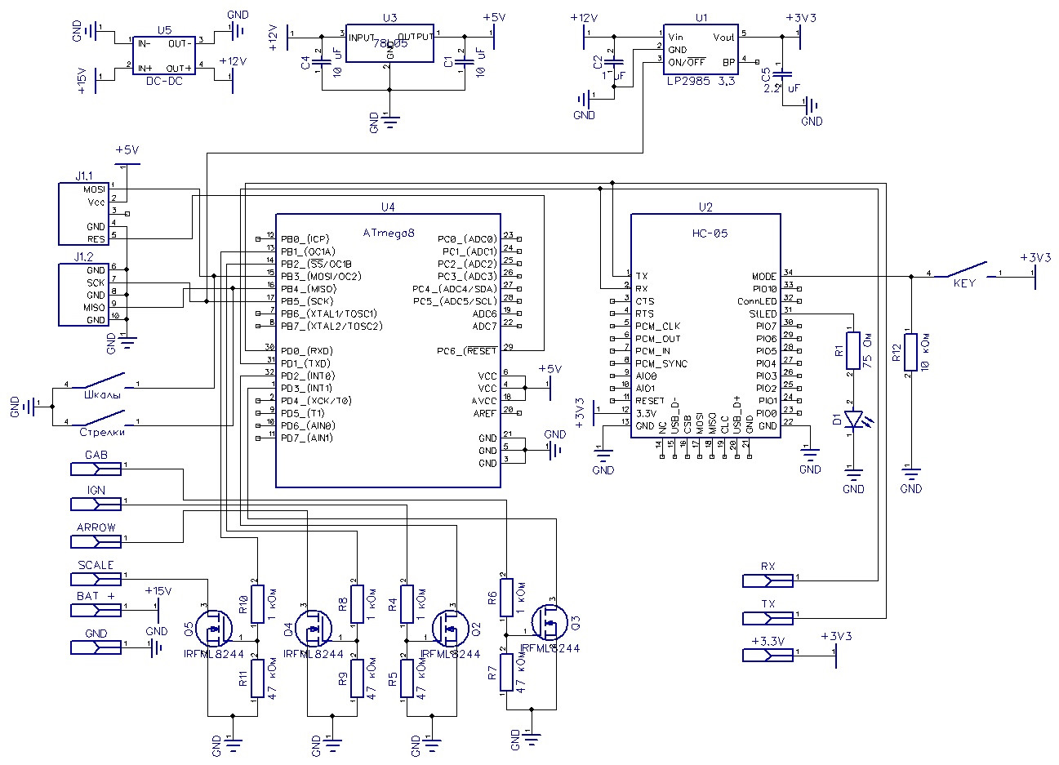The image size is (1059, 765).
Task: Select the Стрелки switch symbol
Action: 102,418
